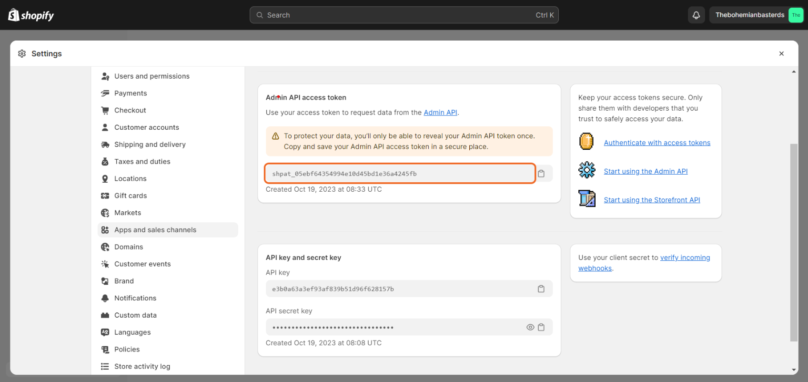Click the Languages icon
The image size is (808, 382).
tap(105, 332)
